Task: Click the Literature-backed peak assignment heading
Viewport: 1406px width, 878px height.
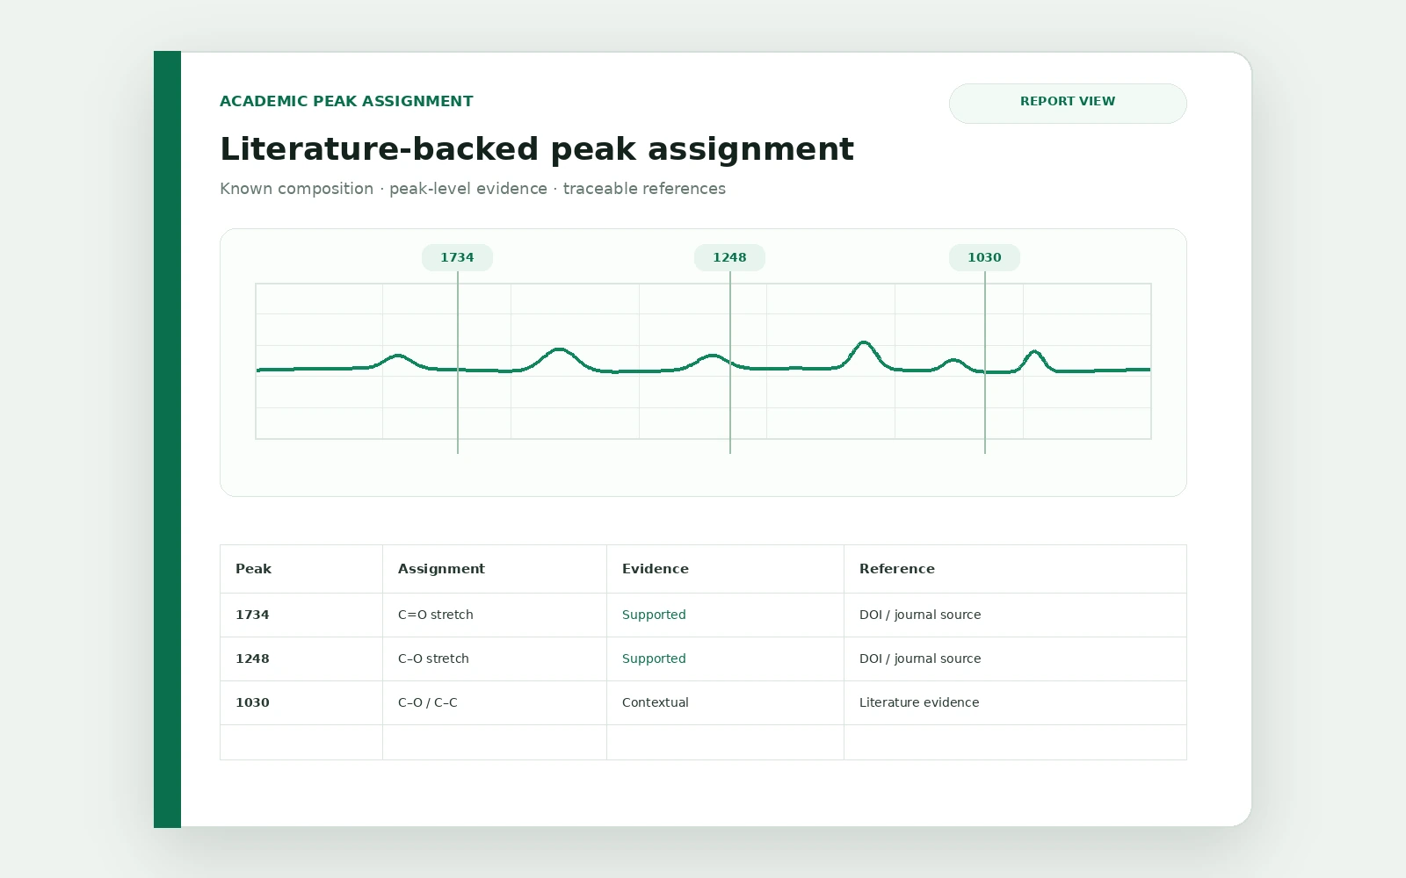Action: pos(537,149)
